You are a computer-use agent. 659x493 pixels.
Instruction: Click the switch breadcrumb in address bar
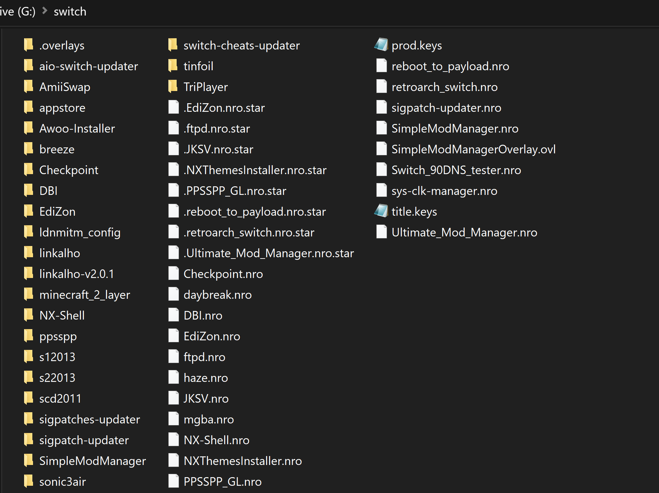[70, 12]
